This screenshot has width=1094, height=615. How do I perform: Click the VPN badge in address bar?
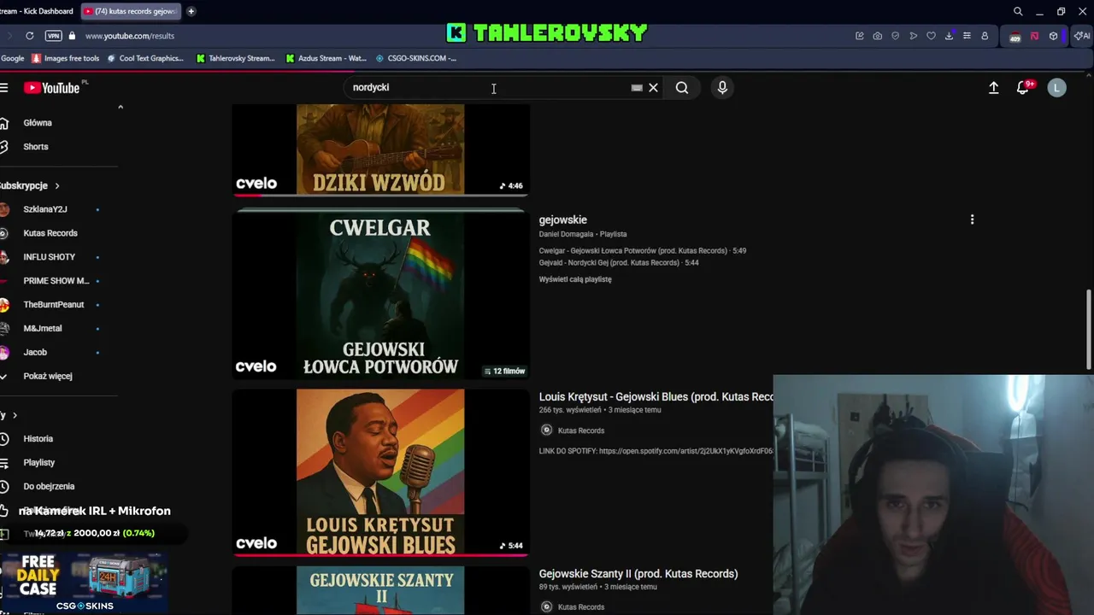click(x=53, y=36)
